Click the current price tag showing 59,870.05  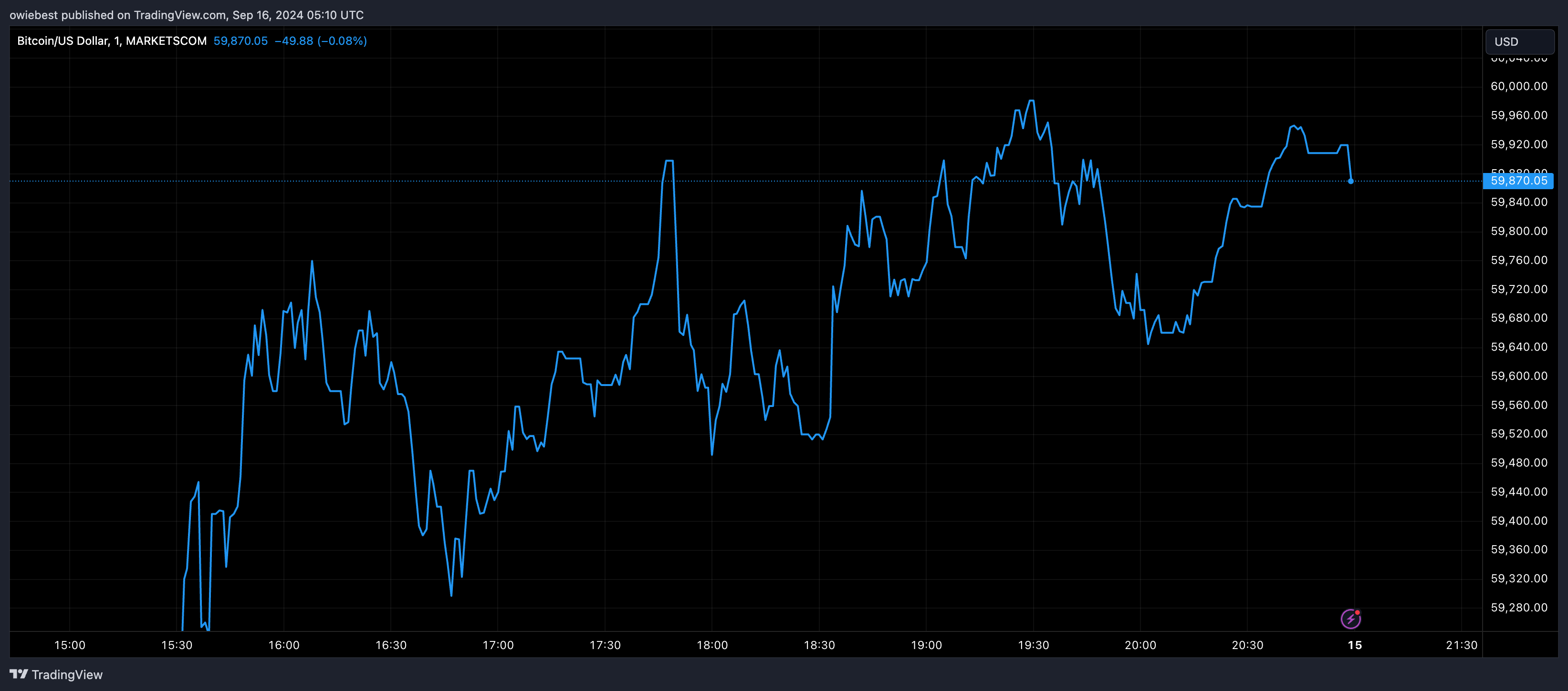click(1518, 181)
